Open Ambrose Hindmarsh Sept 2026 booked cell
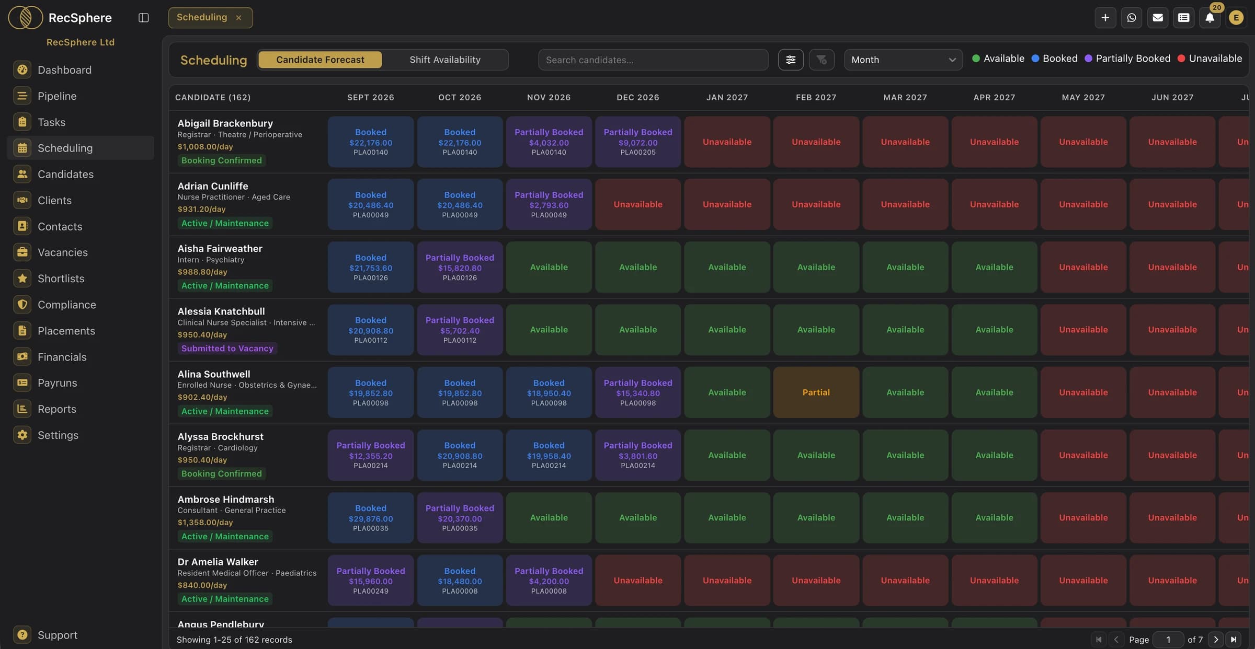This screenshot has height=649, width=1255. 371,518
